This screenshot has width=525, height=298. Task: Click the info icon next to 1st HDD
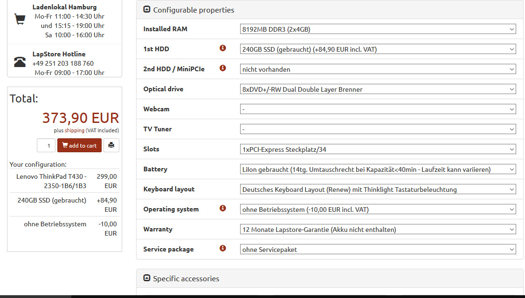[x=223, y=48]
